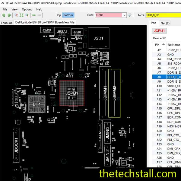Select pin row A3 with GND
Image resolution: width=181 pixels, height=181 pixels.
[x=167, y=55]
